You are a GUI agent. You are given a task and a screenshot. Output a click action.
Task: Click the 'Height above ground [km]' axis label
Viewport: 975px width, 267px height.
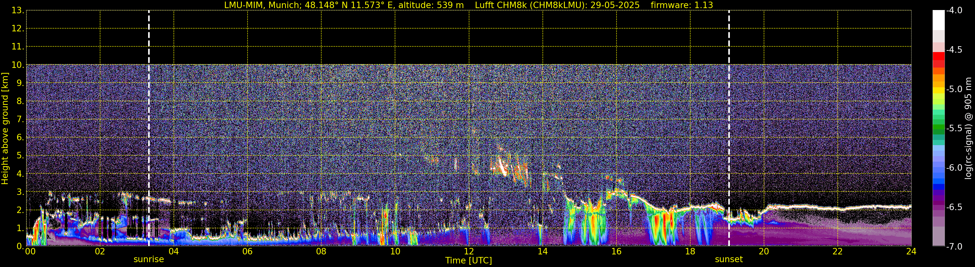pos(5,129)
